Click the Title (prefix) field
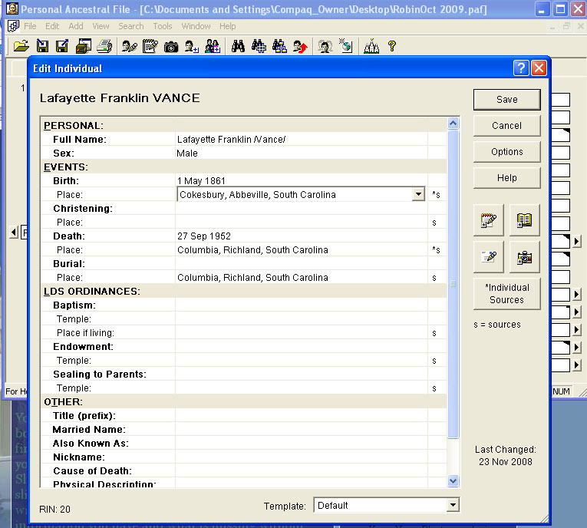 (302, 416)
